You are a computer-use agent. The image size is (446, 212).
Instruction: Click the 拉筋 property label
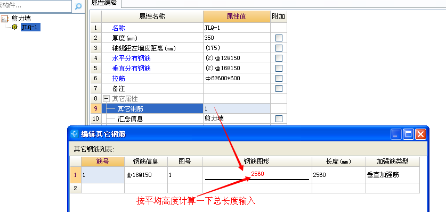click(x=118, y=78)
